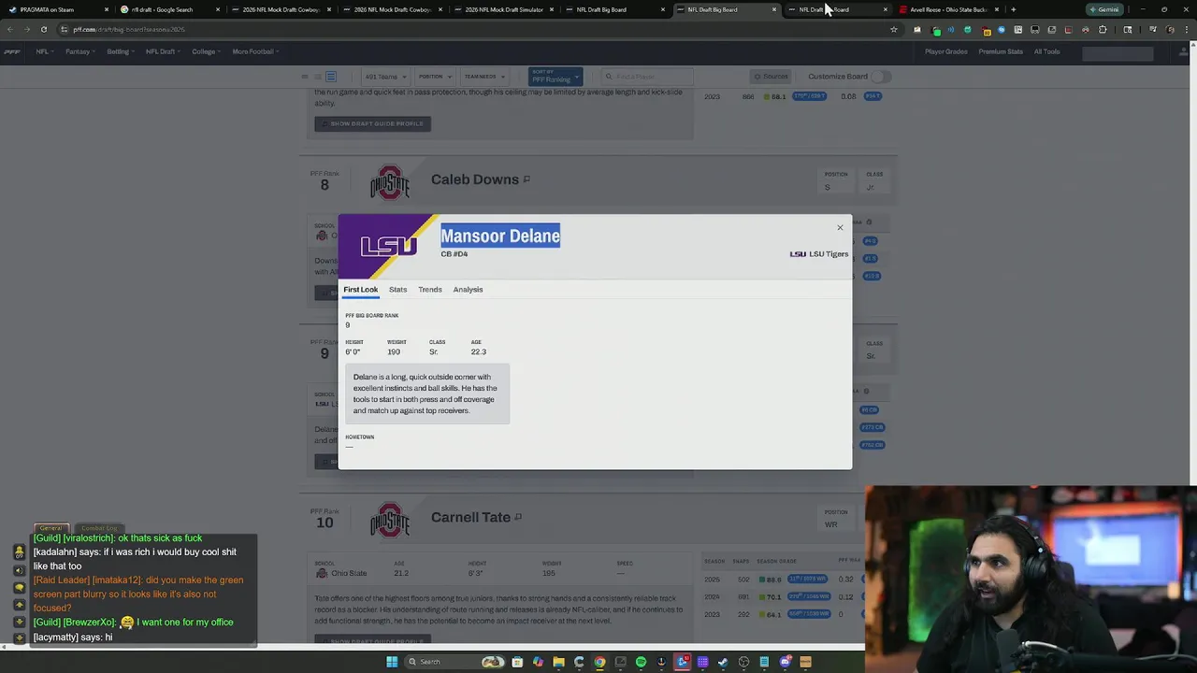Switch to the Arvell Reese Ohio State tab
Screen dimensions: 1197x673
[x=948, y=9]
